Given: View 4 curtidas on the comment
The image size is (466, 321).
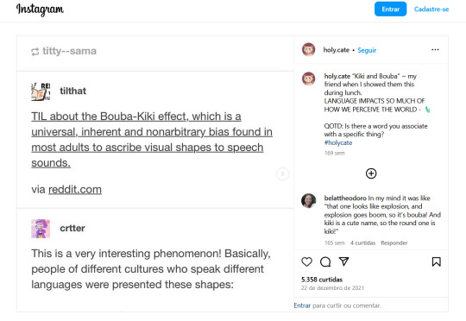Looking at the screenshot, I should click(x=362, y=242).
